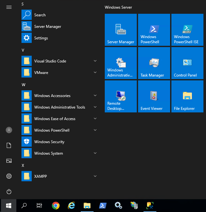The image size is (206, 212).
Task: Expand the Windows PowerShell folder chevron
Action: (95, 130)
